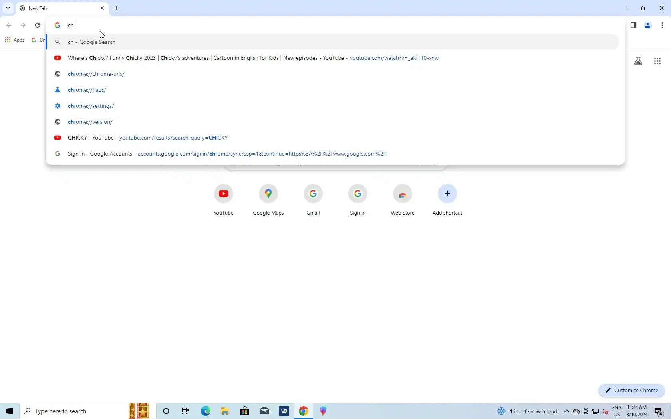
Task: Open the tab search dropdown arrow
Action: pyautogui.click(x=8, y=8)
